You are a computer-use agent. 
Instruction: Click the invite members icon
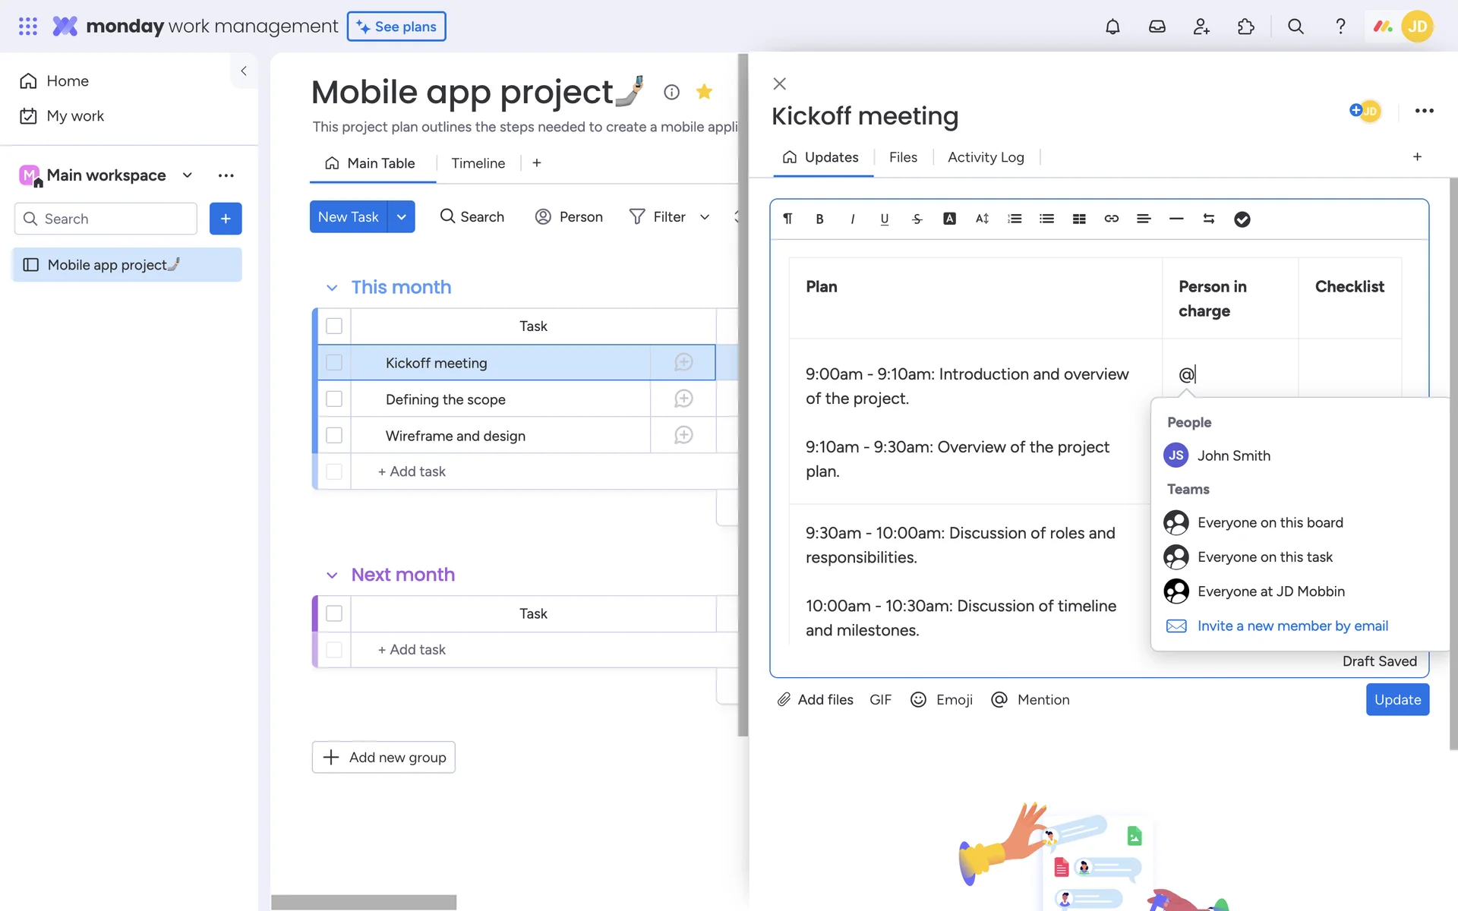[x=1201, y=27]
